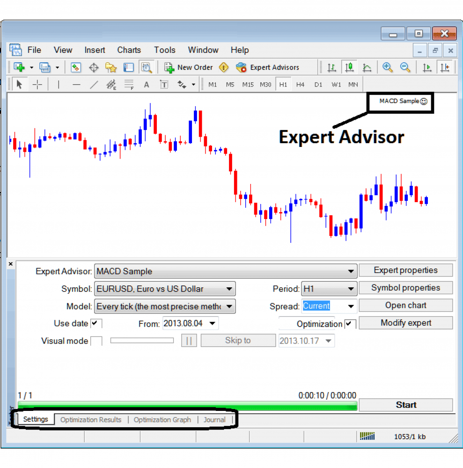Expand the Symbol dropdown showing EURUSD
The height and width of the screenshot is (468, 463).
click(x=228, y=289)
